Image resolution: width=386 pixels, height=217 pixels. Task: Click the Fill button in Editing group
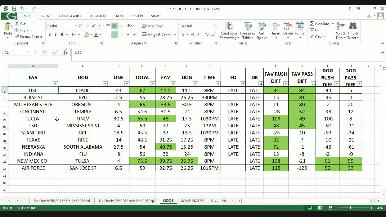click(316, 30)
